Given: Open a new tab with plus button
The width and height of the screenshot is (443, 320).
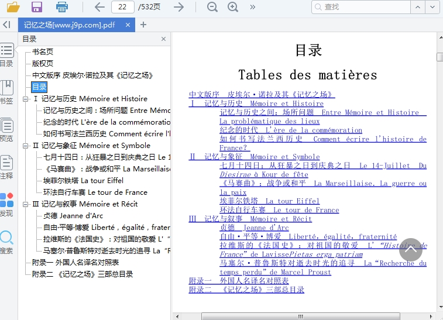Looking at the screenshot, I should tap(143, 25).
